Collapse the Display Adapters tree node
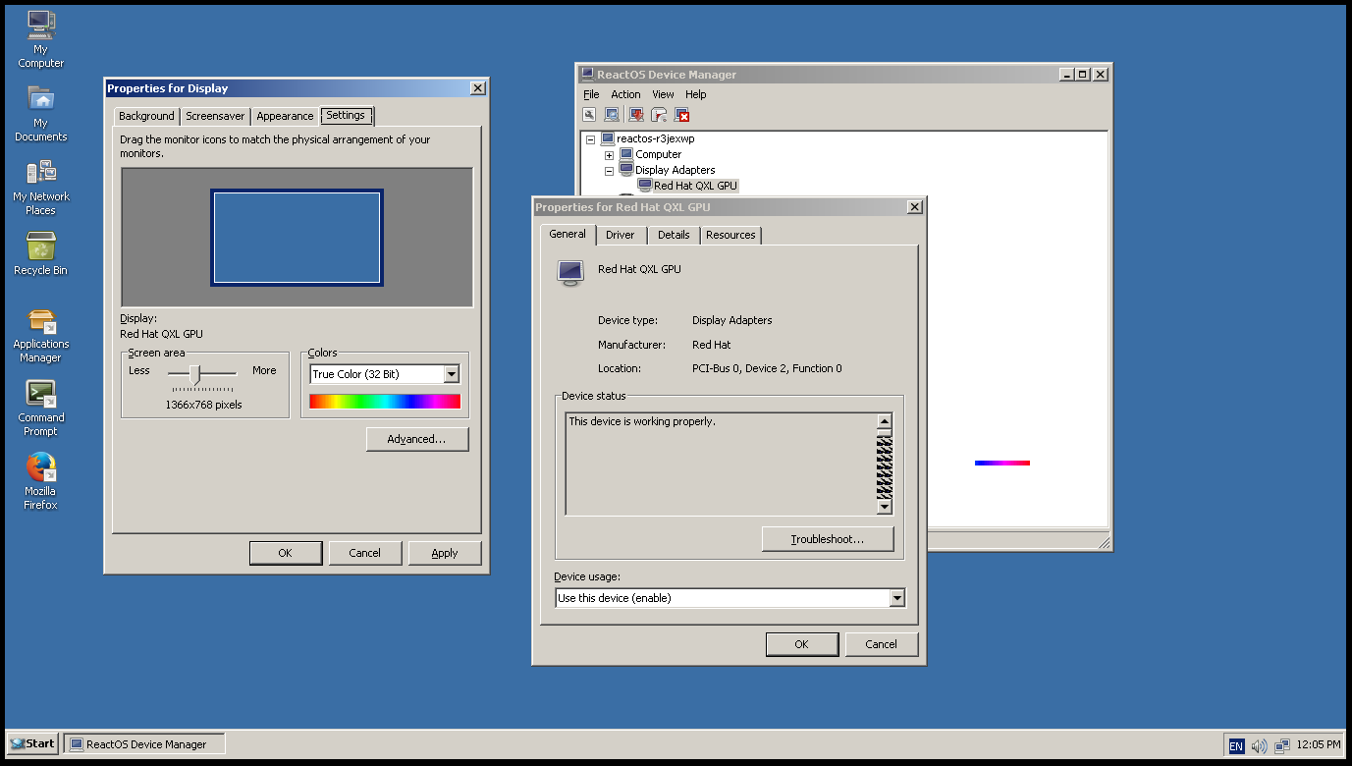This screenshot has height=766, width=1352. [609, 170]
